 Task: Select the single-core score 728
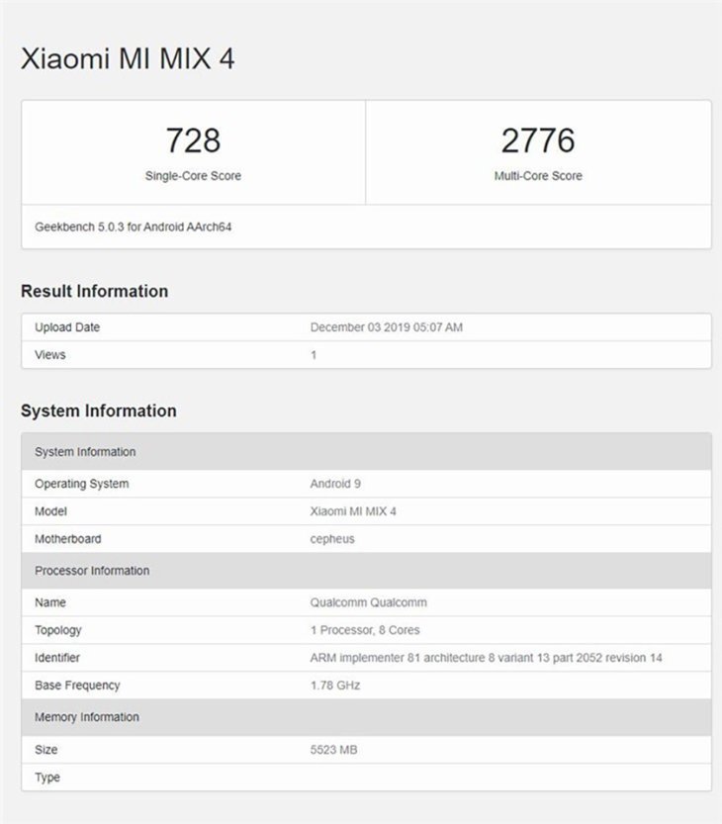click(x=193, y=140)
